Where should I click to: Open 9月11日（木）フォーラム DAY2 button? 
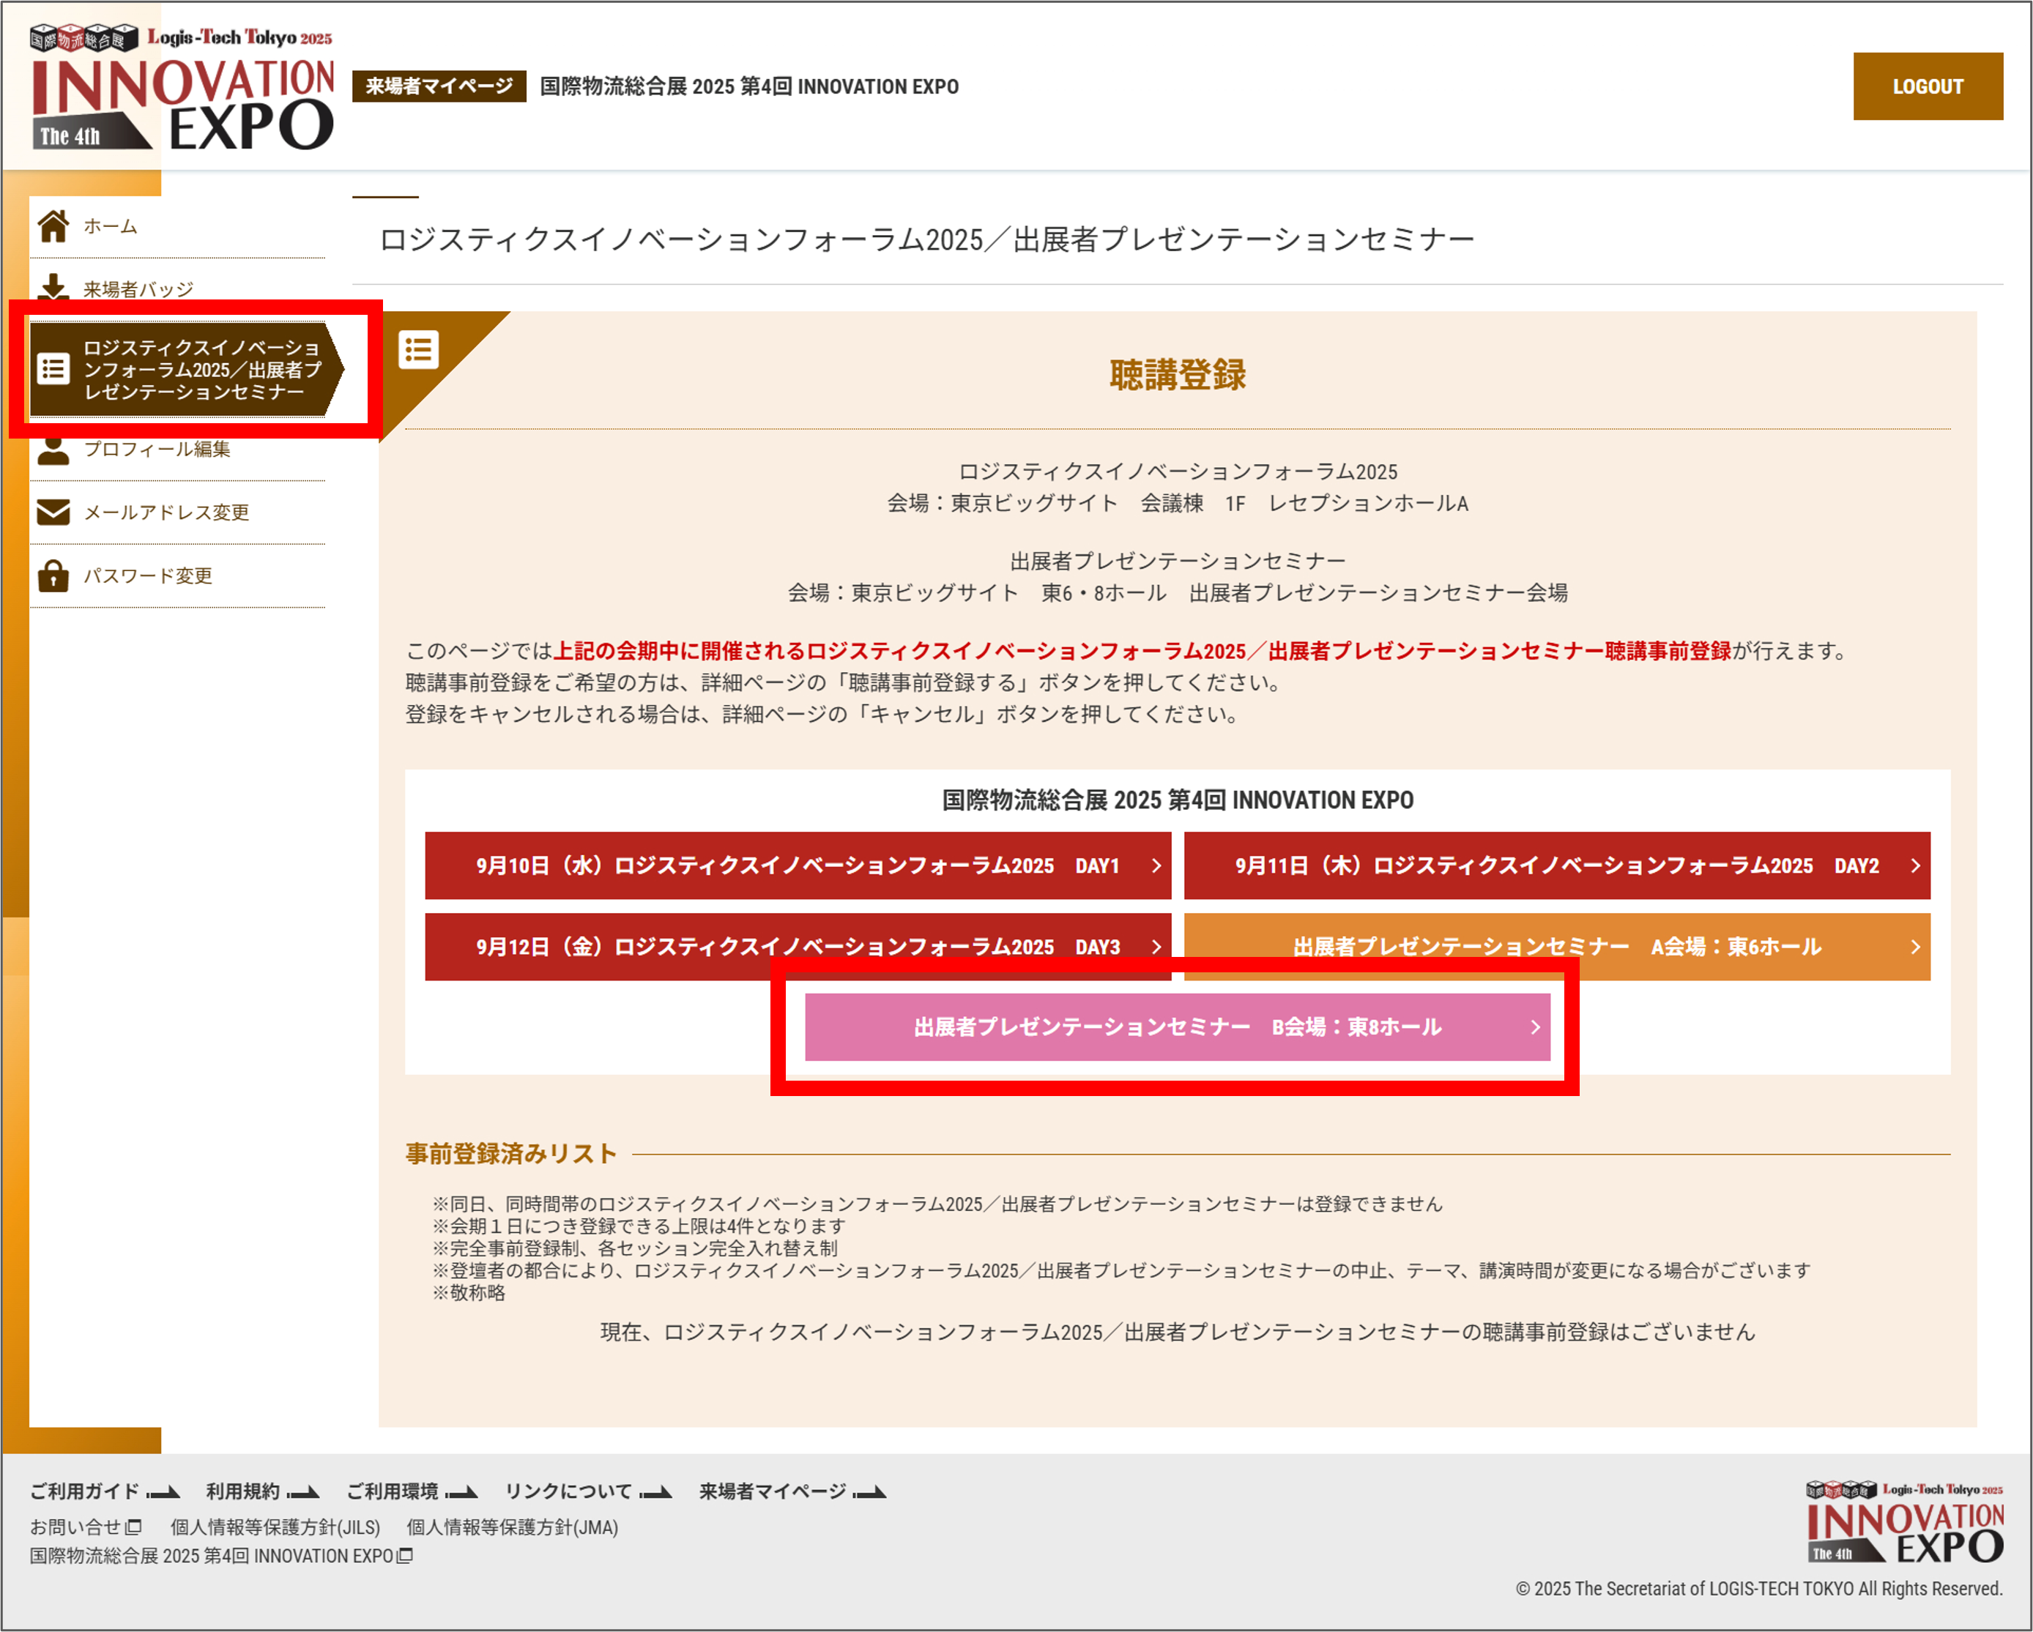coord(1557,865)
